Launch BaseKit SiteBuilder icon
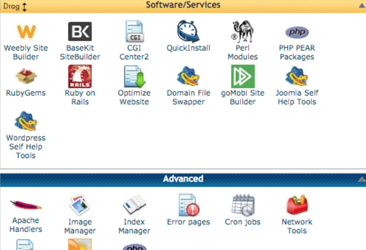This screenshot has width=366, height=250. [80, 31]
